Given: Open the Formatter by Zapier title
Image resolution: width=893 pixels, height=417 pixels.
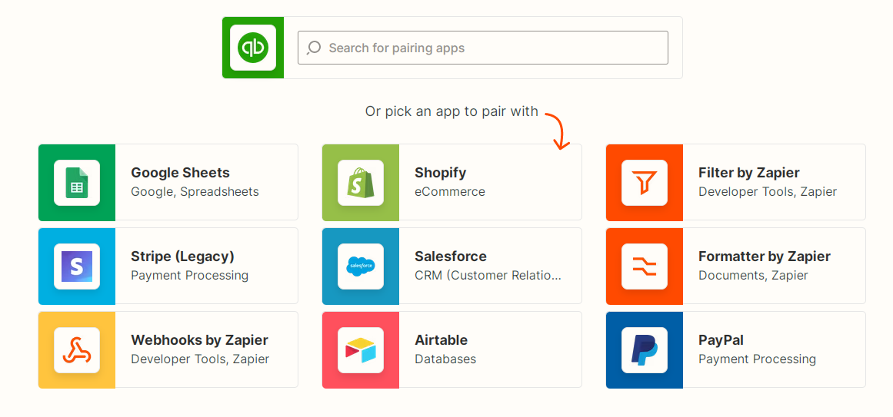Looking at the screenshot, I should coord(765,256).
